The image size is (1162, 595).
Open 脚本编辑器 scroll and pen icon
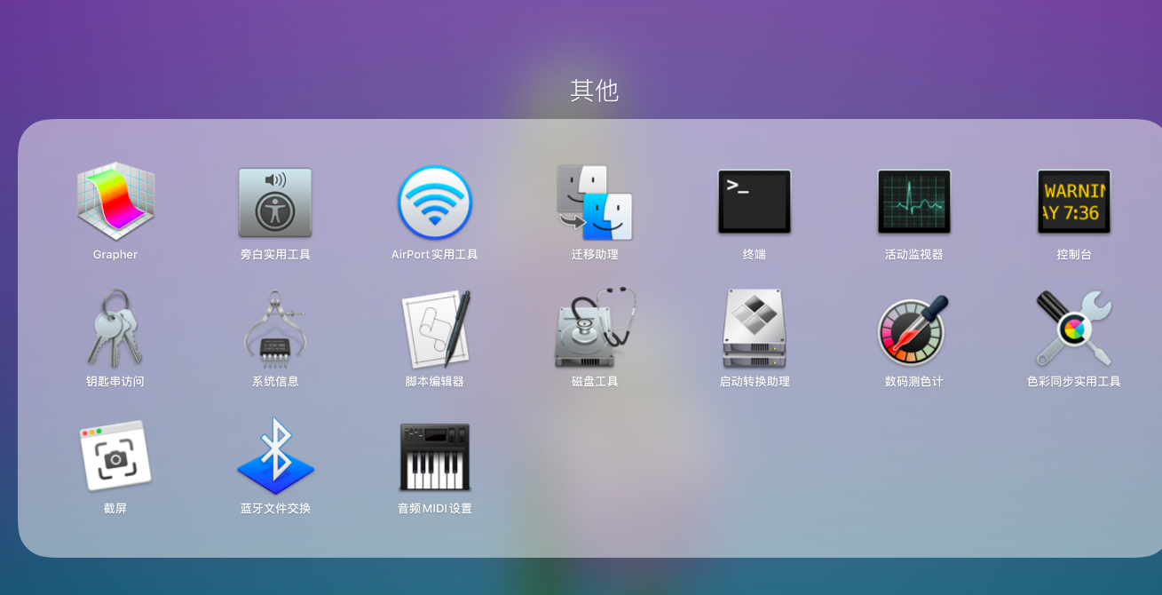435,329
